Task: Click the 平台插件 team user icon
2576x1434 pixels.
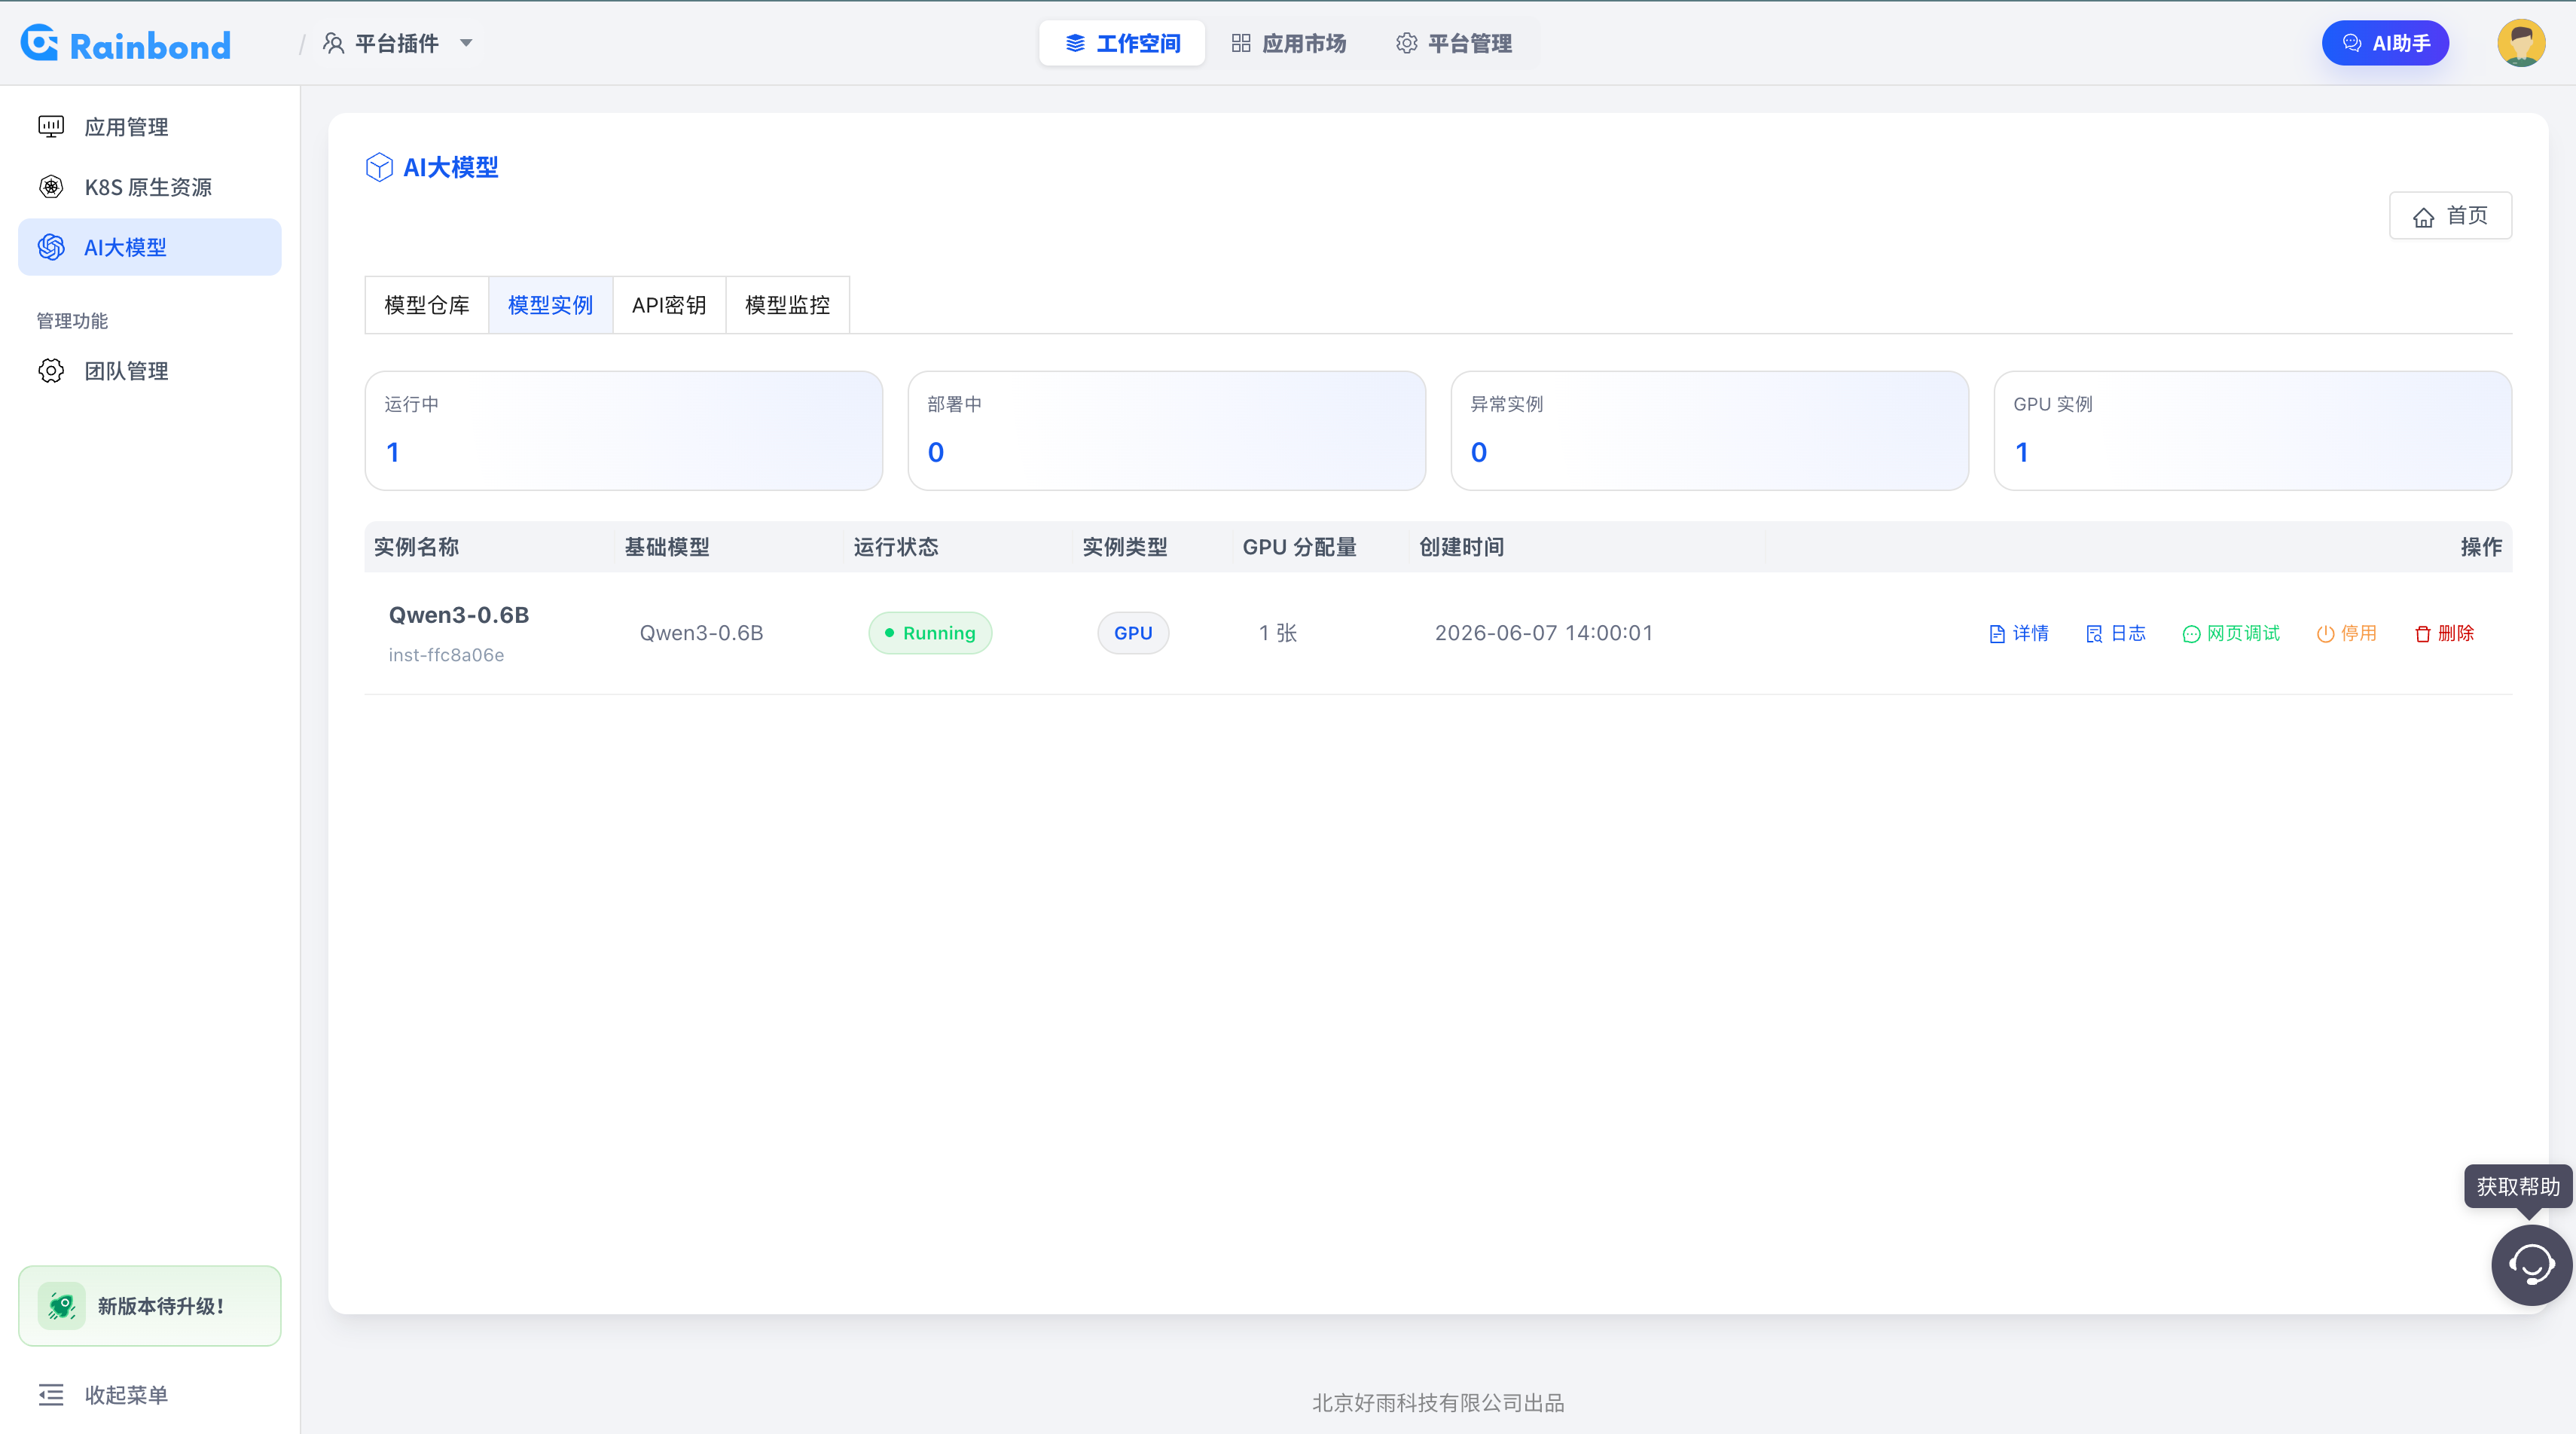Action: tap(334, 43)
